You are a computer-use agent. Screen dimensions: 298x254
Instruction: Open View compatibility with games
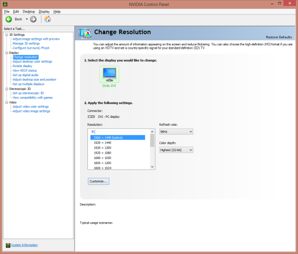(32, 97)
